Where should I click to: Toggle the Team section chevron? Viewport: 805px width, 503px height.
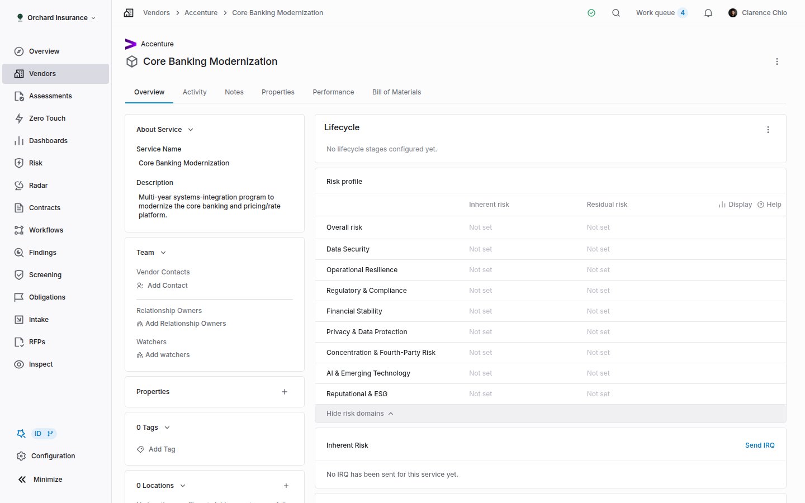pos(163,253)
